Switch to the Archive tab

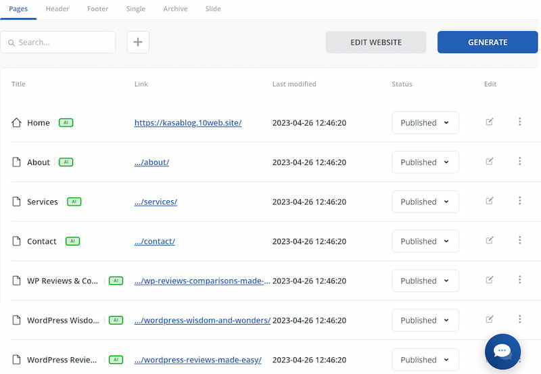(175, 9)
